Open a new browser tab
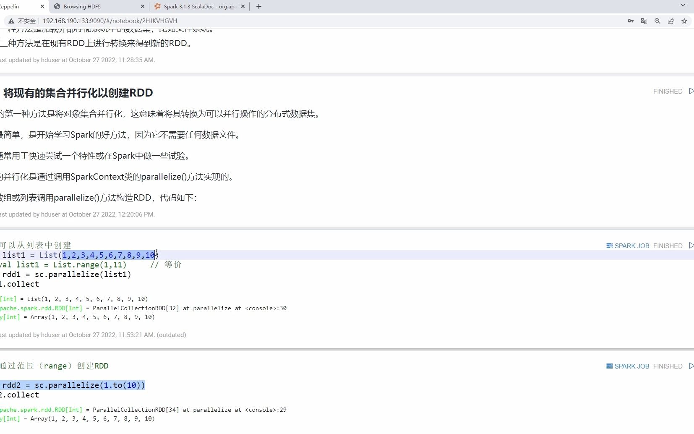 [x=259, y=6]
